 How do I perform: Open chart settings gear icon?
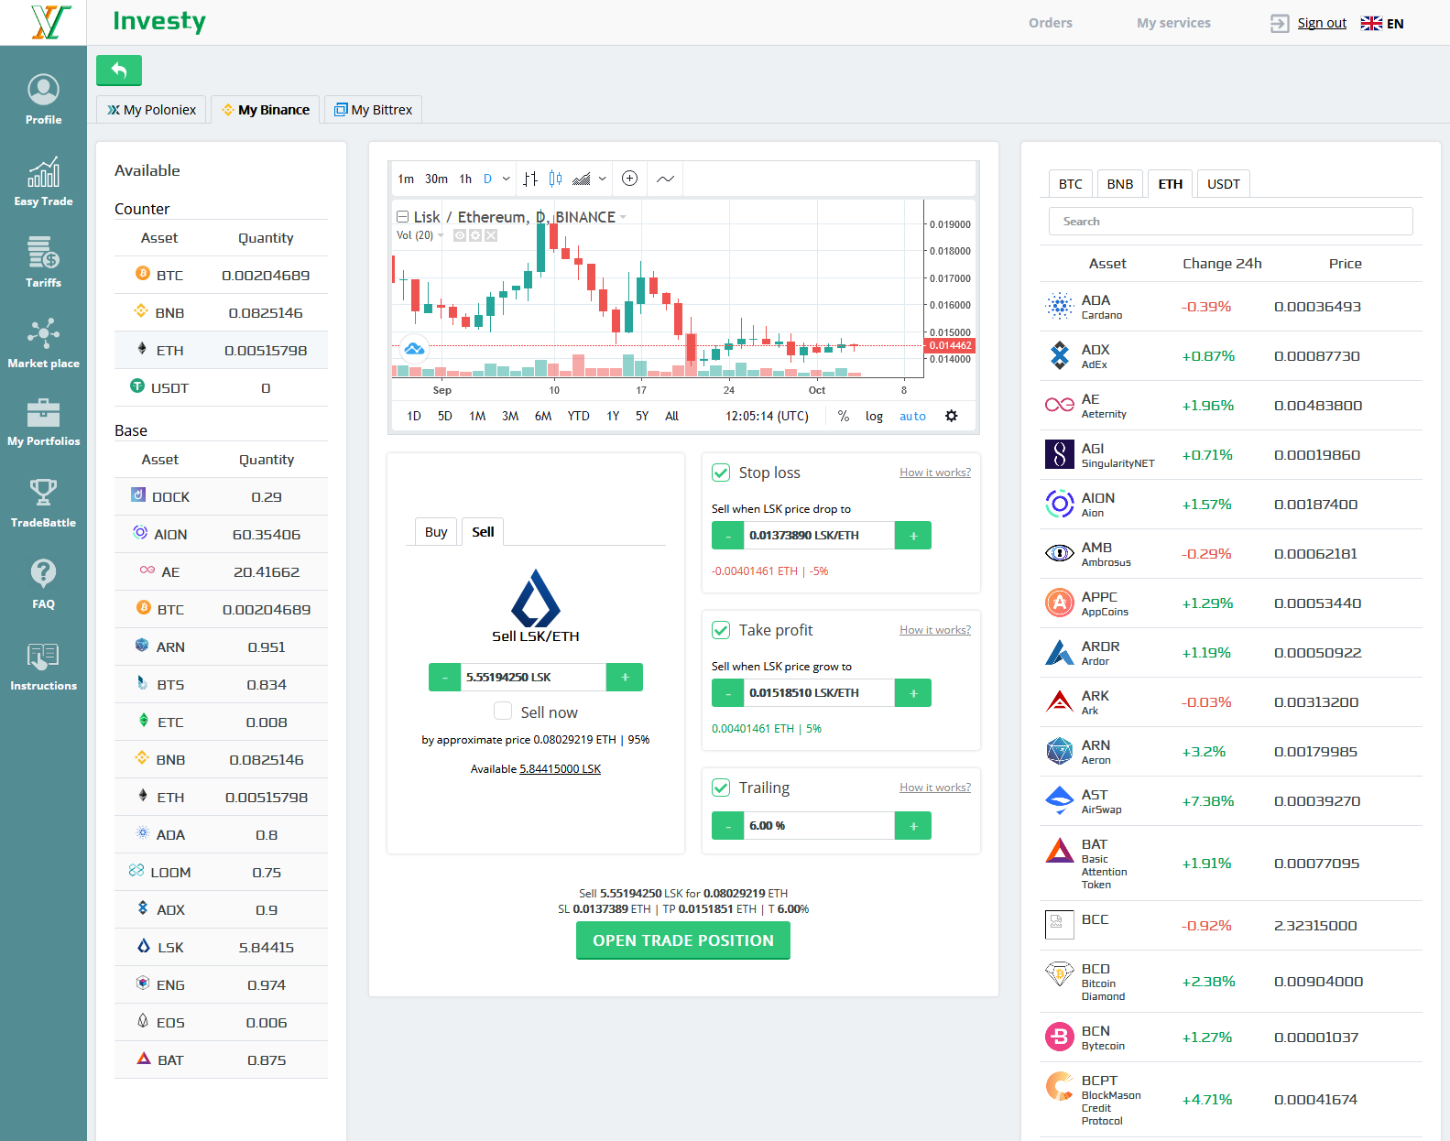(952, 416)
